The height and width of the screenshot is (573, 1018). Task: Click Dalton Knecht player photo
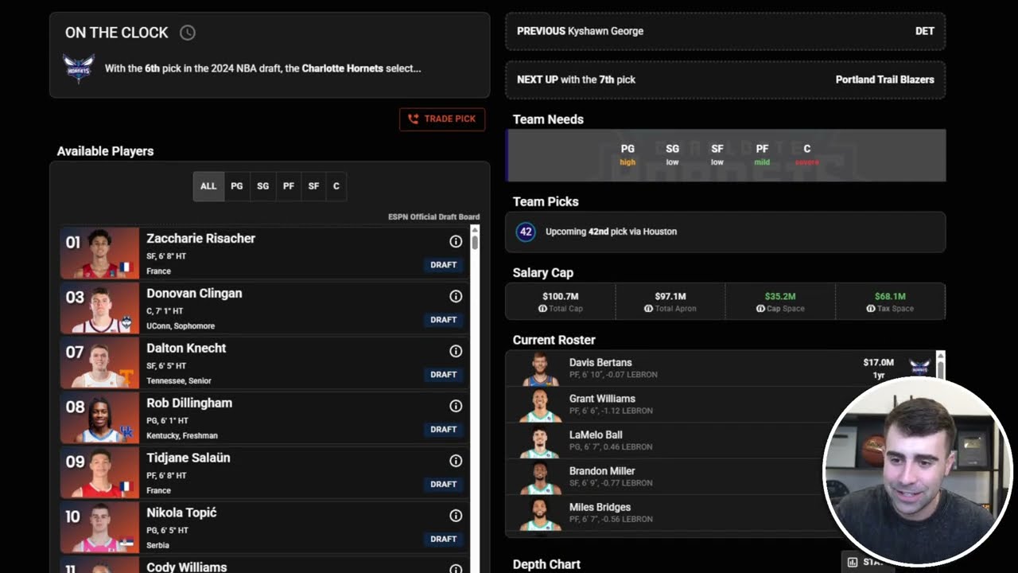(99, 364)
